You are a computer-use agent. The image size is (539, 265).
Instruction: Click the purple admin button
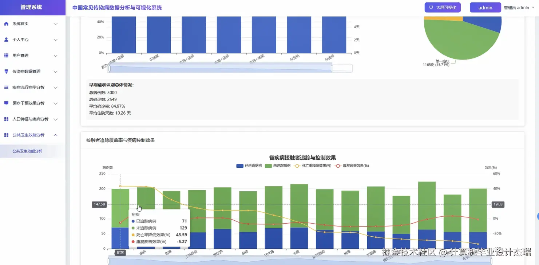[485, 8]
